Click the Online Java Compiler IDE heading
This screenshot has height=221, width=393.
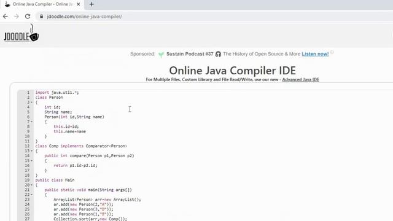tap(232, 71)
